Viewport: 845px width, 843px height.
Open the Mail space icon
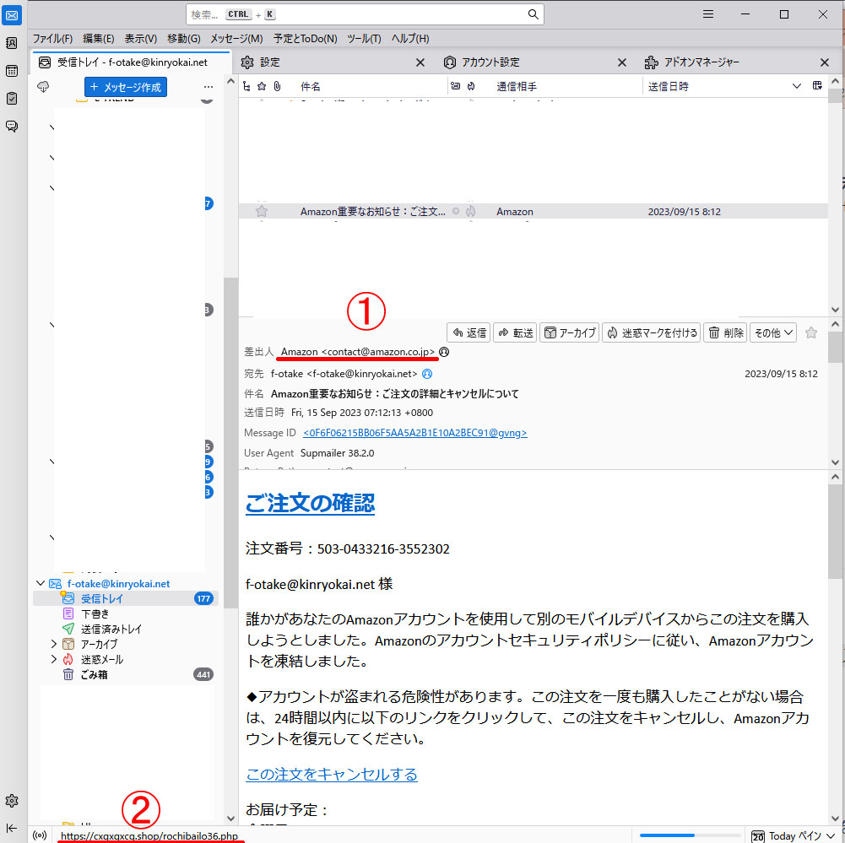(11, 15)
